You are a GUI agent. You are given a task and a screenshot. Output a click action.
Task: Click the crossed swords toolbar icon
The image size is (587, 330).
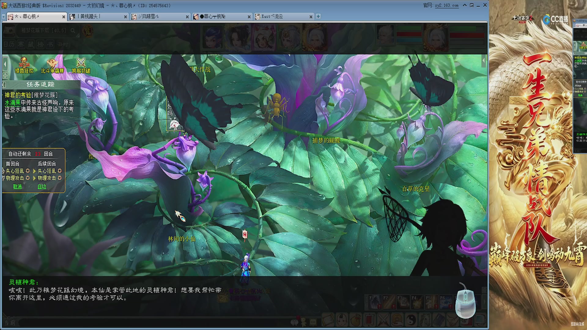point(383,320)
